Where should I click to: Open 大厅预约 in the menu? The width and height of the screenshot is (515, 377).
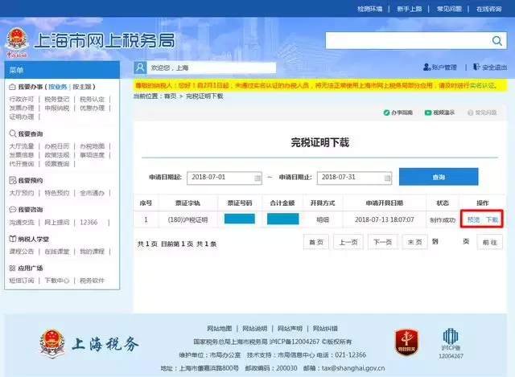pos(22,193)
